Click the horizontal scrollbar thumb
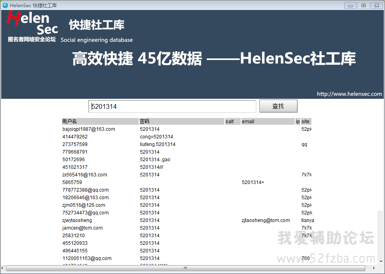The height and width of the screenshot is (274, 385). click(186, 268)
